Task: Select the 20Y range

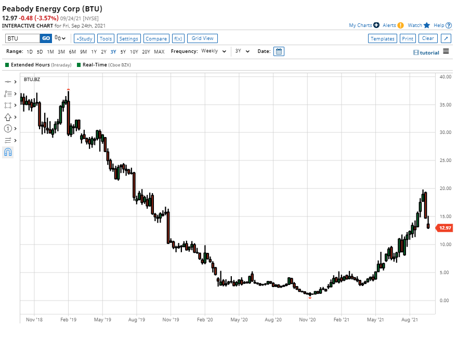Action: 146,51
